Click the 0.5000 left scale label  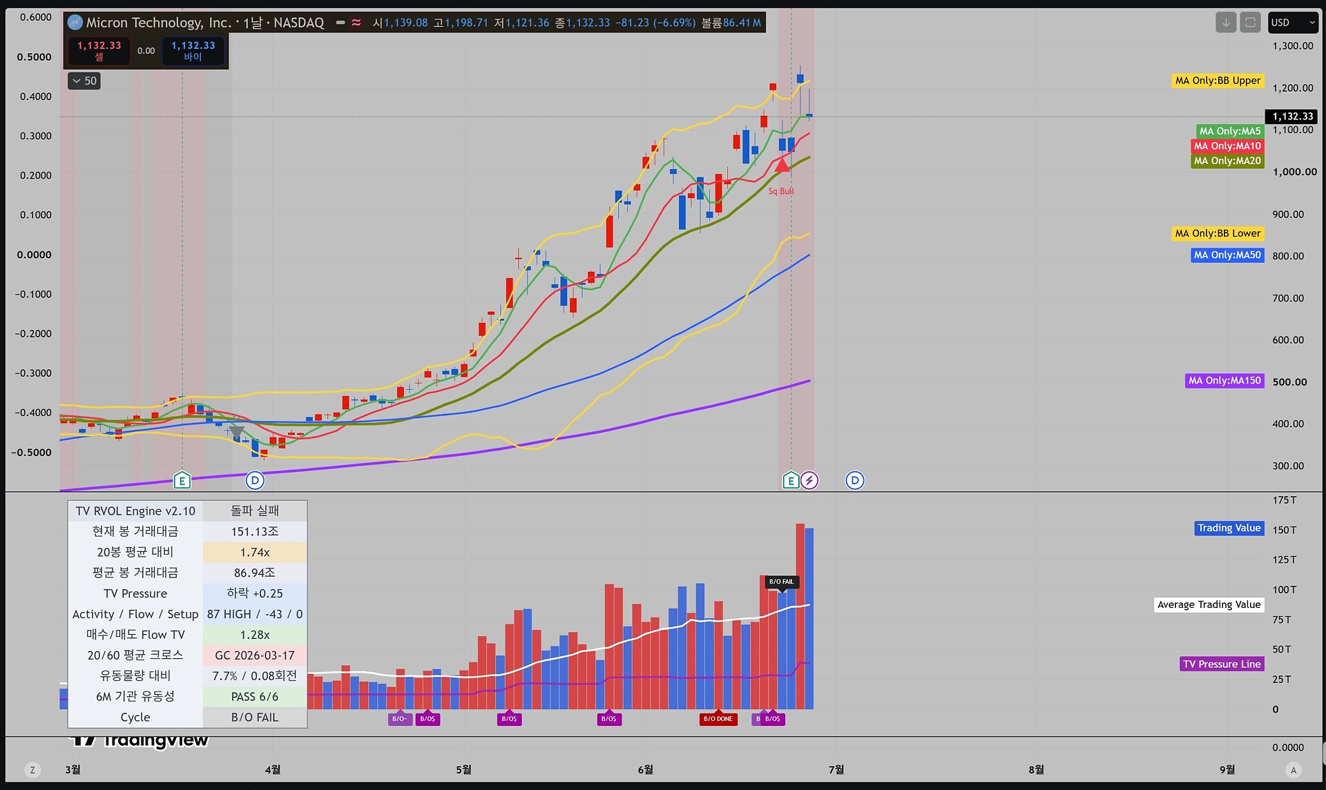[x=35, y=57]
